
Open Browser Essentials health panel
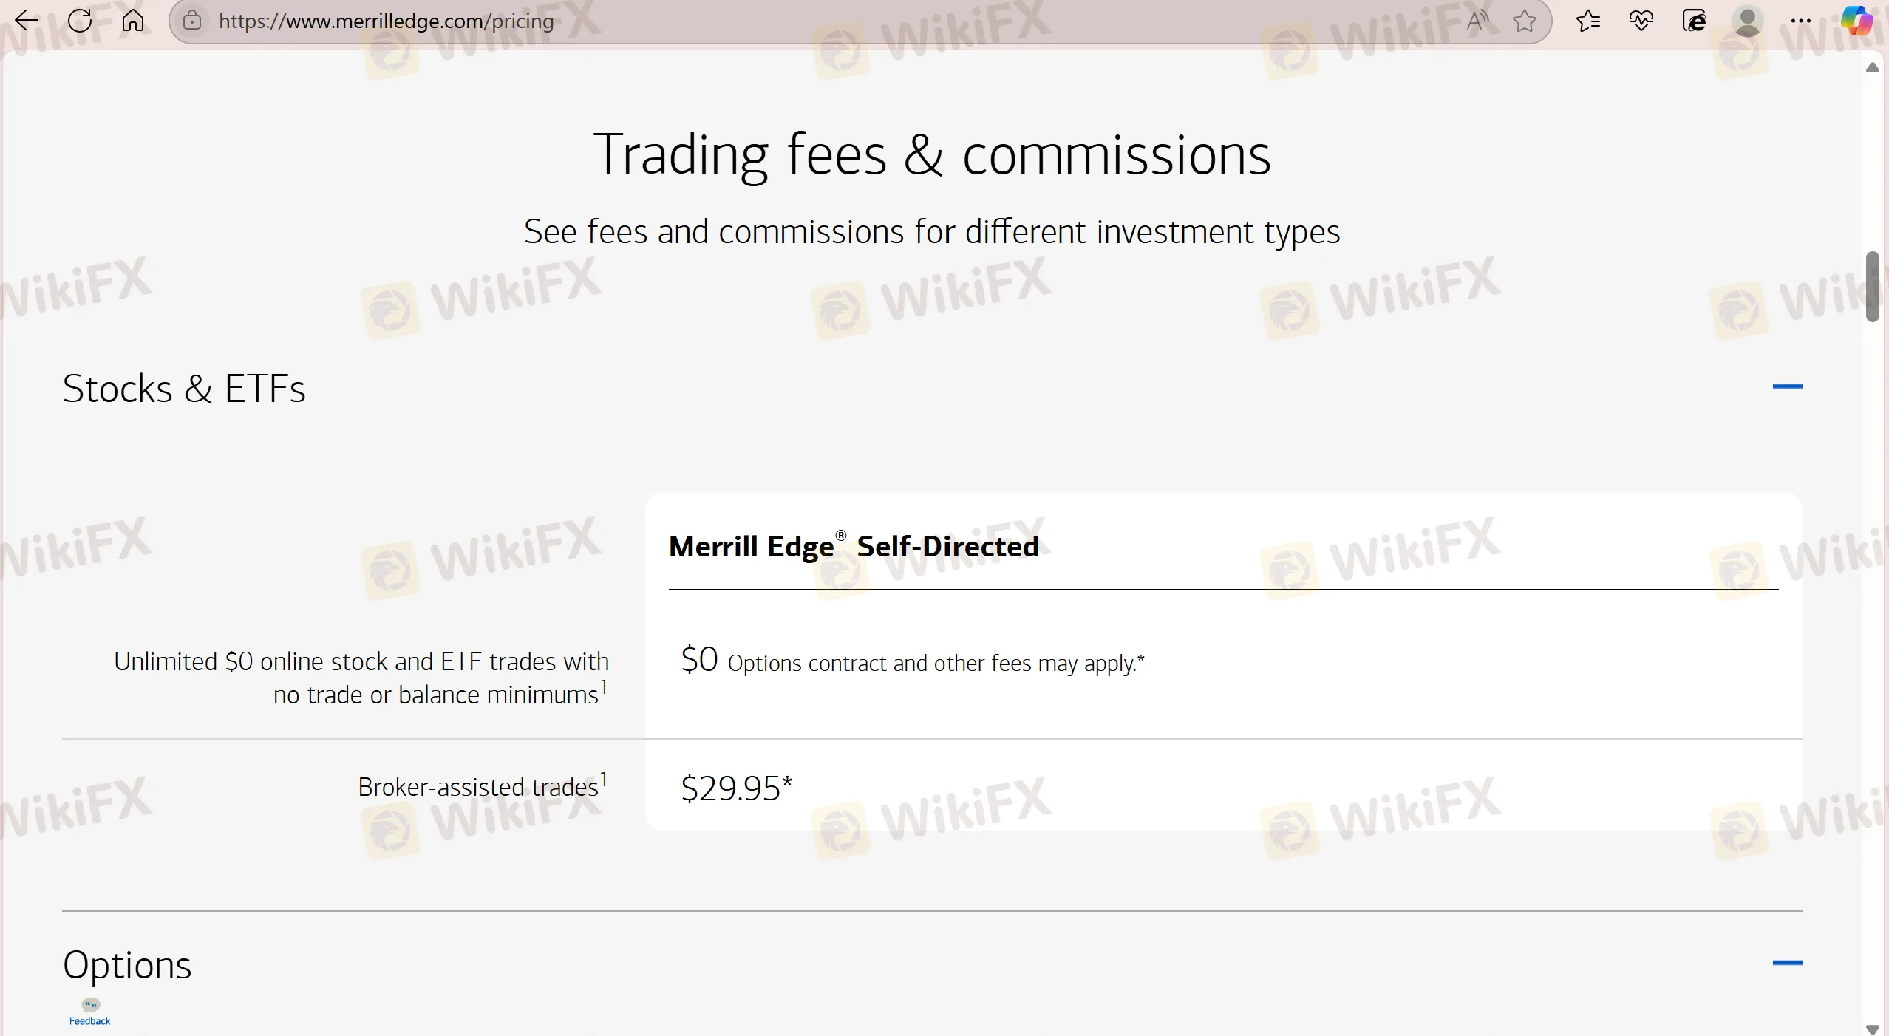click(x=1641, y=21)
